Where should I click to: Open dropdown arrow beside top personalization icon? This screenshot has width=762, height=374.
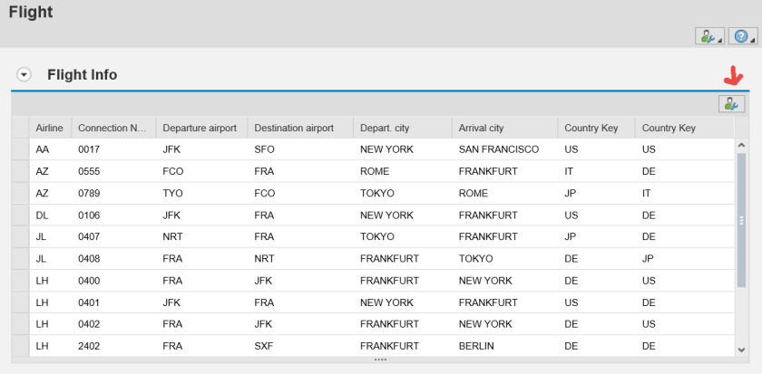(x=719, y=40)
